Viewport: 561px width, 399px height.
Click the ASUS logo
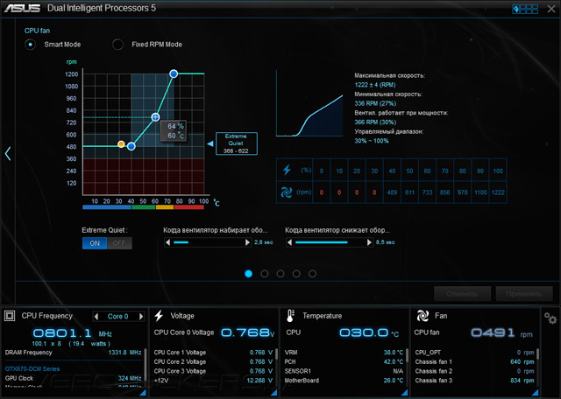pyautogui.click(x=22, y=8)
